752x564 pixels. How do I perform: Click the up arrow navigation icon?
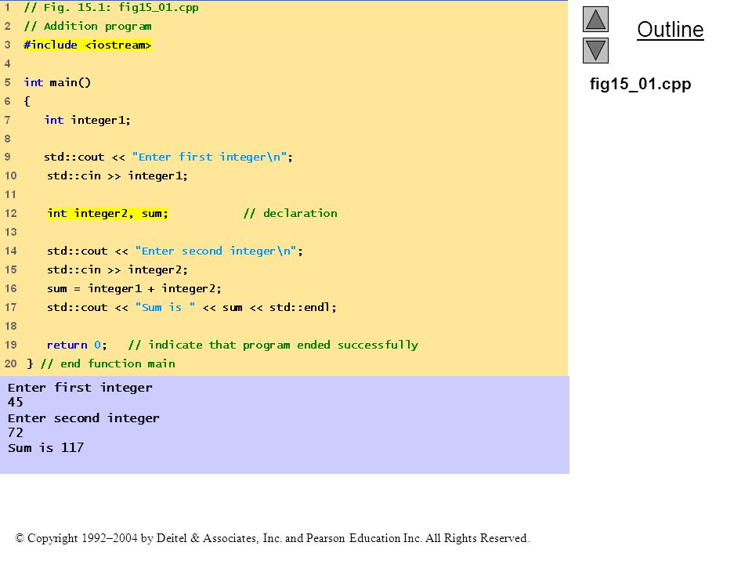pyautogui.click(x=595, y=19)
